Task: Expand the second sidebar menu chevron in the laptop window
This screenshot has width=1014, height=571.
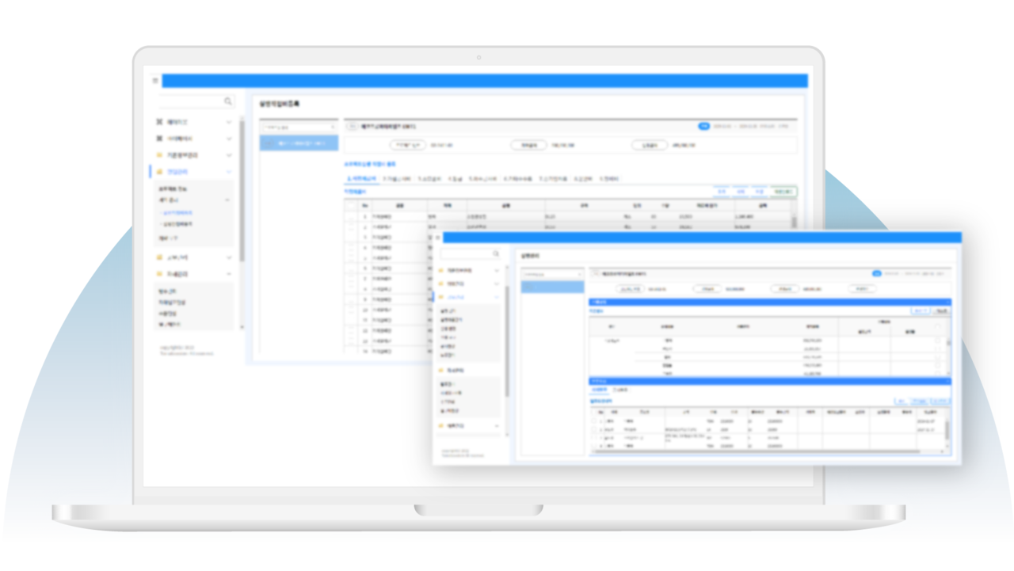Action: [x=229, y=139]
